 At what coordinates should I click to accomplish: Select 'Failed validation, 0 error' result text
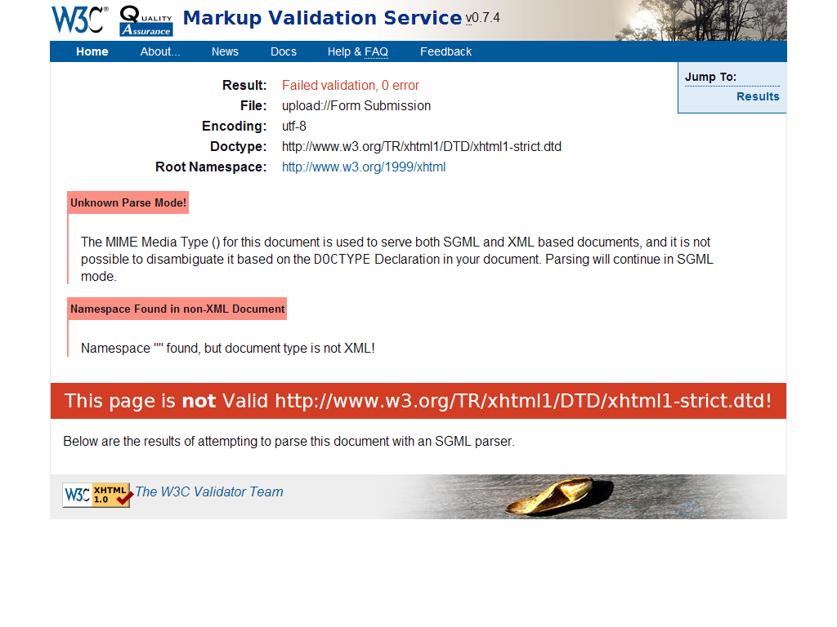coord(351,85)
